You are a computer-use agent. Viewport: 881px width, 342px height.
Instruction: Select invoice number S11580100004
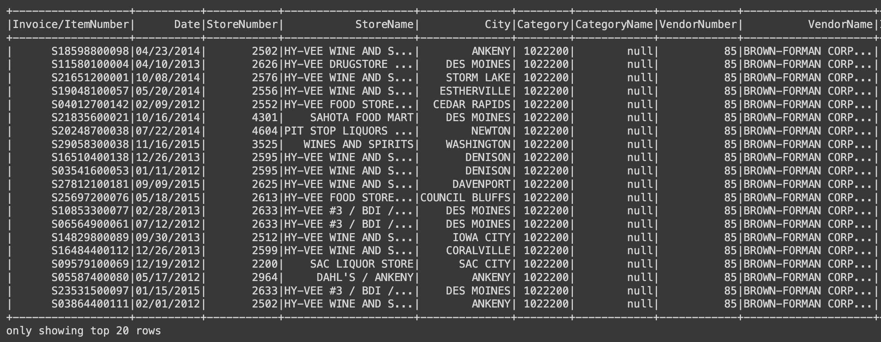pyautogui.click(x=91, y=64)
